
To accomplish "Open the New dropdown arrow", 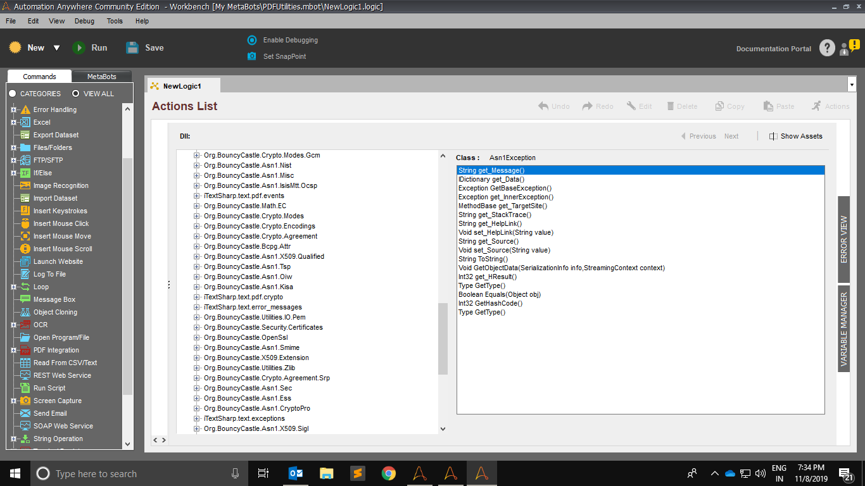I will pyautogui.click(x=56, y=48).
